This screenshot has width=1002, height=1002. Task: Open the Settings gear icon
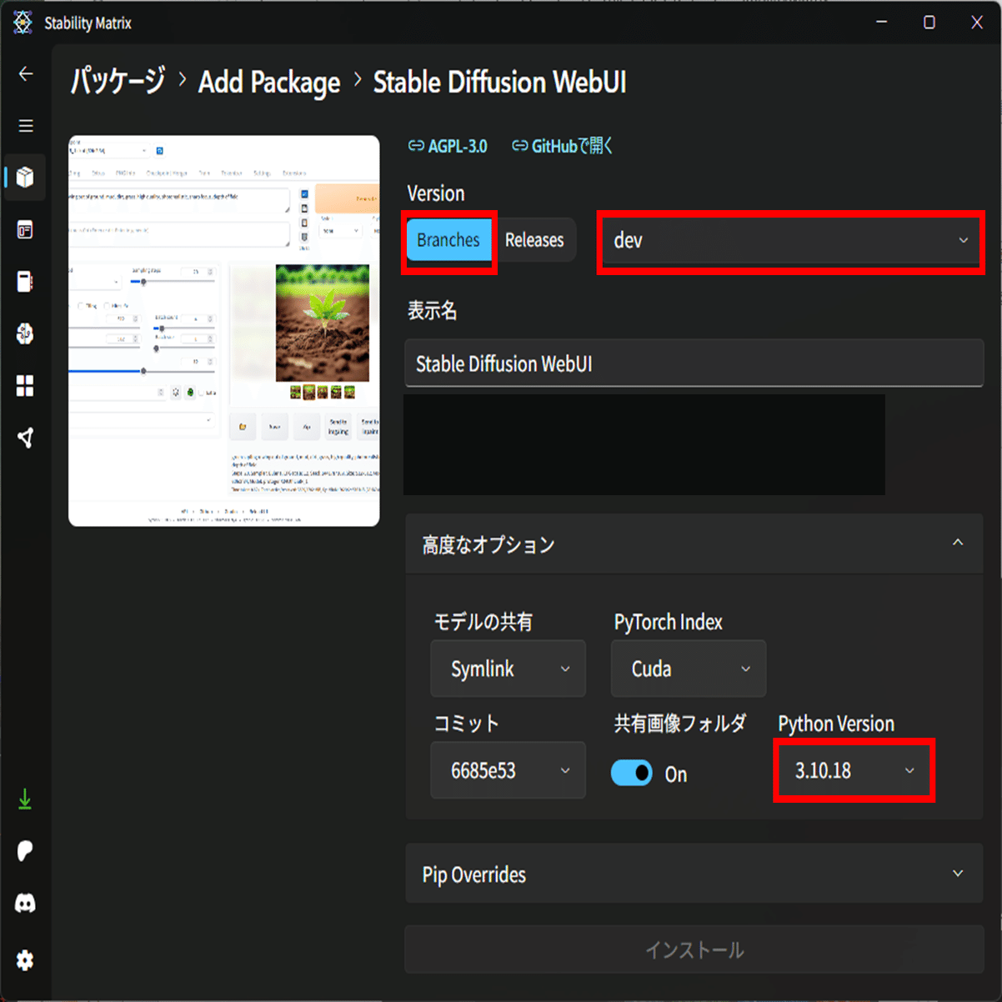click(25, 960)
